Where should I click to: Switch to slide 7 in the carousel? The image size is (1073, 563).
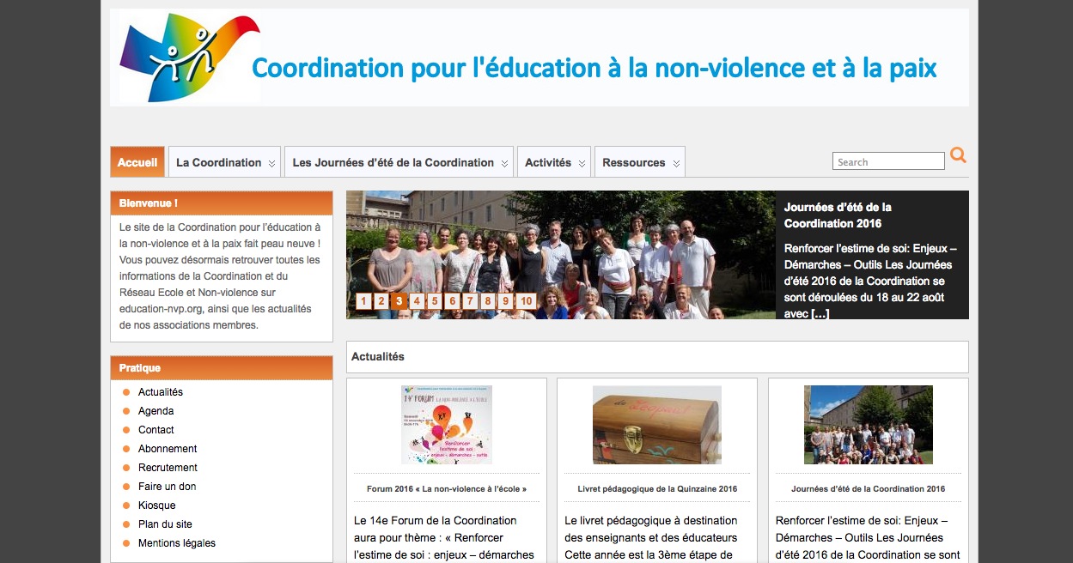470,301
